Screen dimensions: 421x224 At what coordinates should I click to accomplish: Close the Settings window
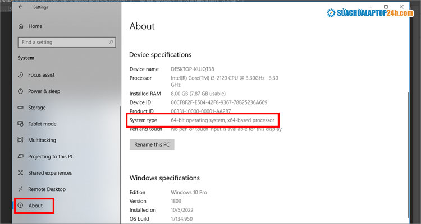click(401, 7)
